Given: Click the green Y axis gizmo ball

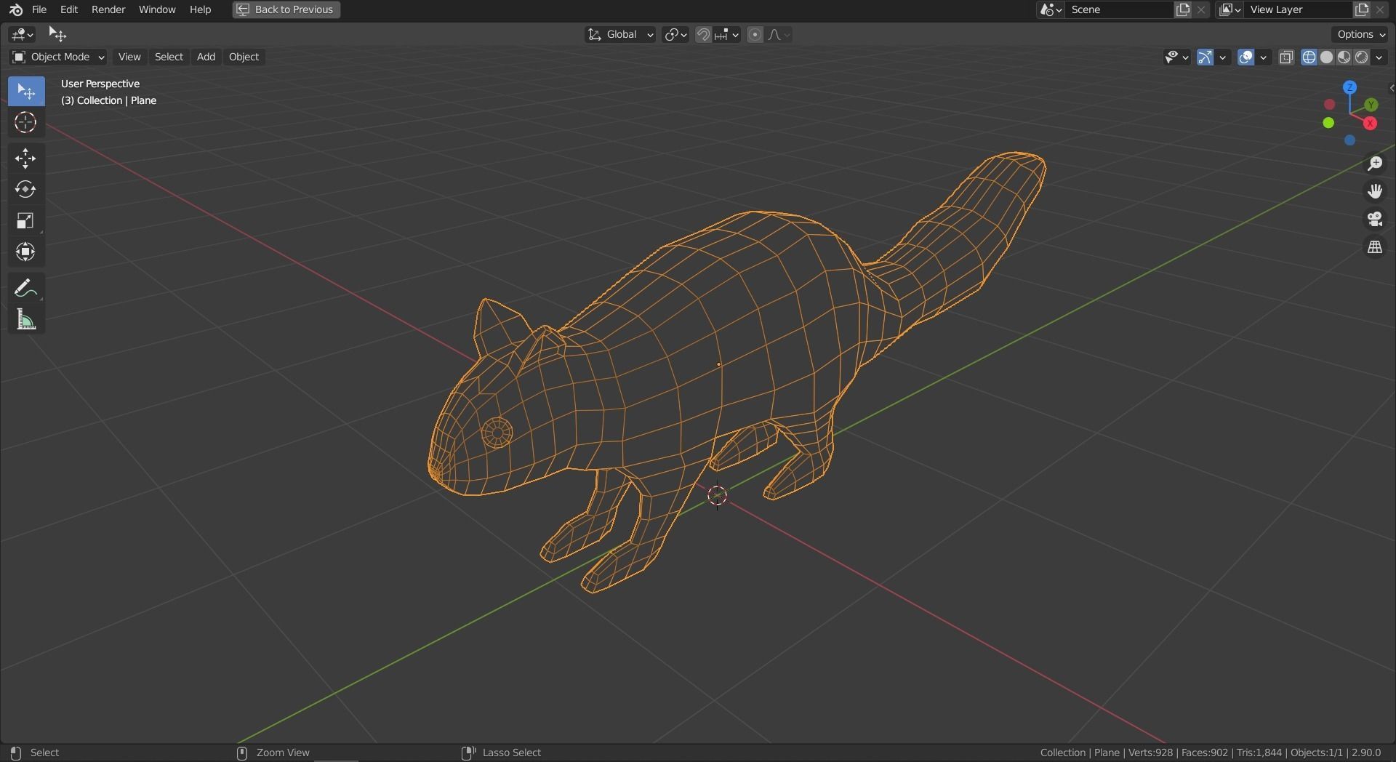Looking at the screenshot, I should tap(1371, 105).
